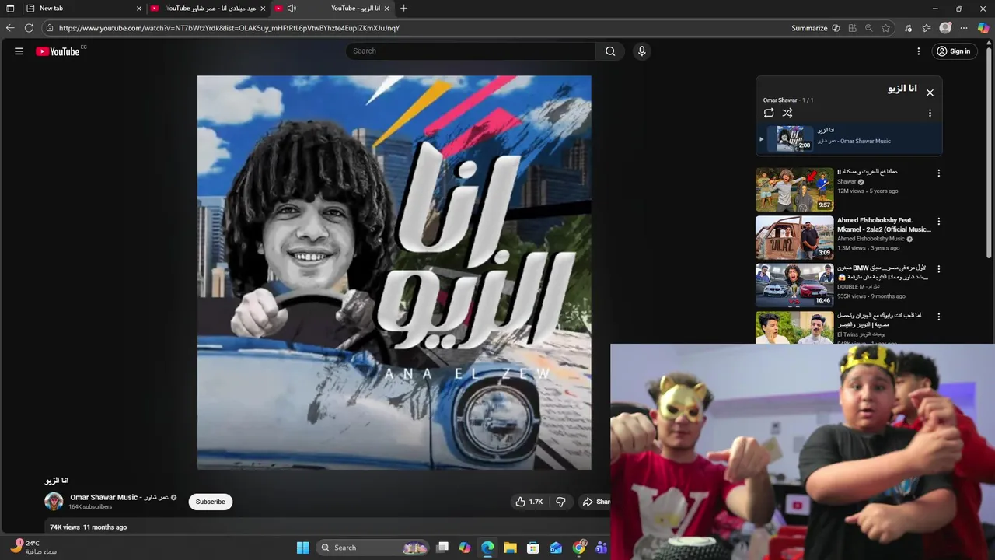Image resolution: width=995 pixels, height=560 pixels.
Task: Open Edge tab actions menu
Action: tap(10, 9)
